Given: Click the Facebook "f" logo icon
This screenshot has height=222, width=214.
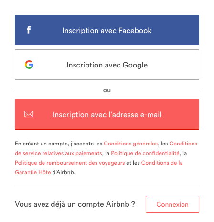Looking at the screenshot, I should [x=29, y=30].
